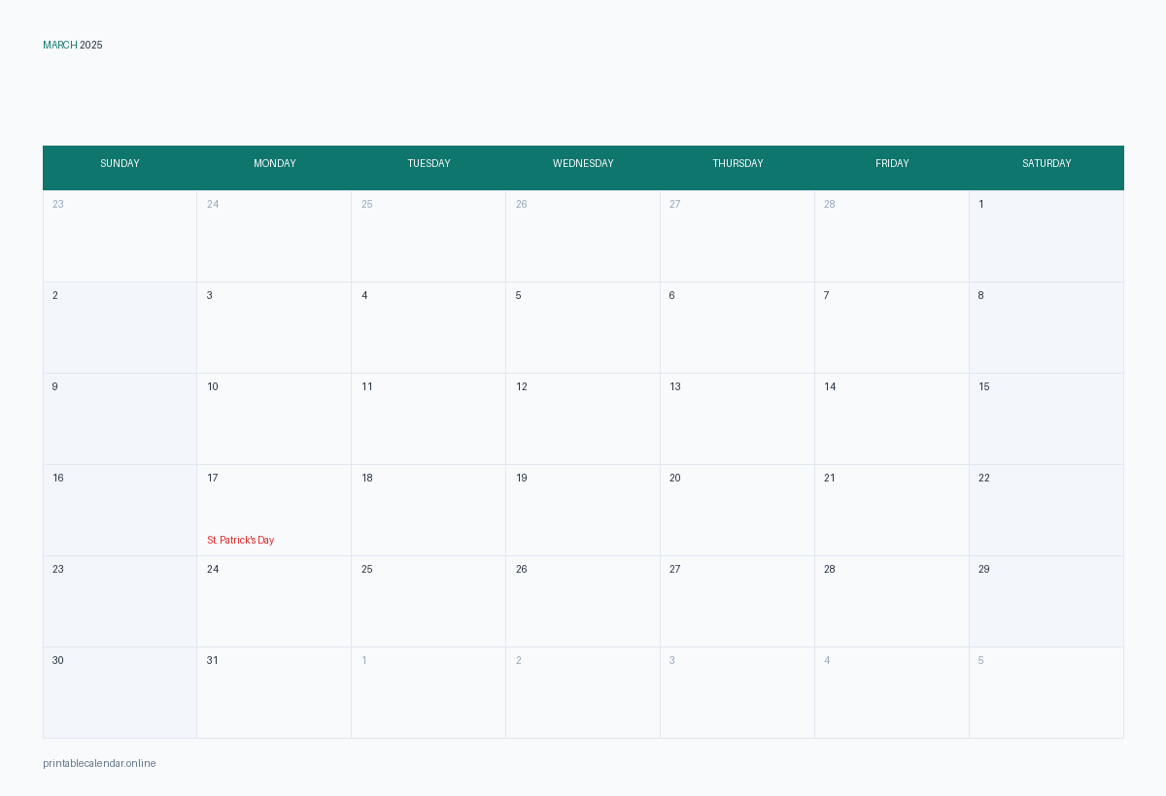Click date number 19

(522, 479)
